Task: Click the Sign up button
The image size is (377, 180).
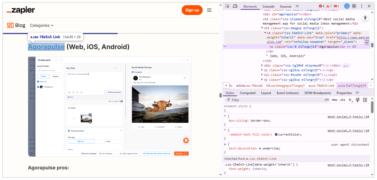Action: (192, 10)
